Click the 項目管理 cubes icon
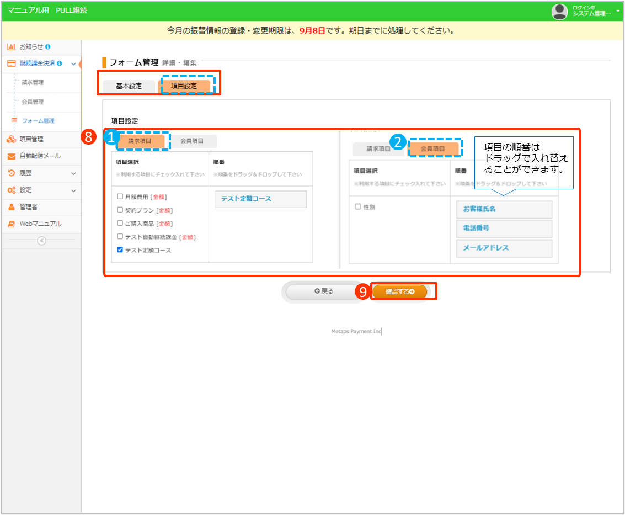Screen dimensions: 625x515 (11, 140)
